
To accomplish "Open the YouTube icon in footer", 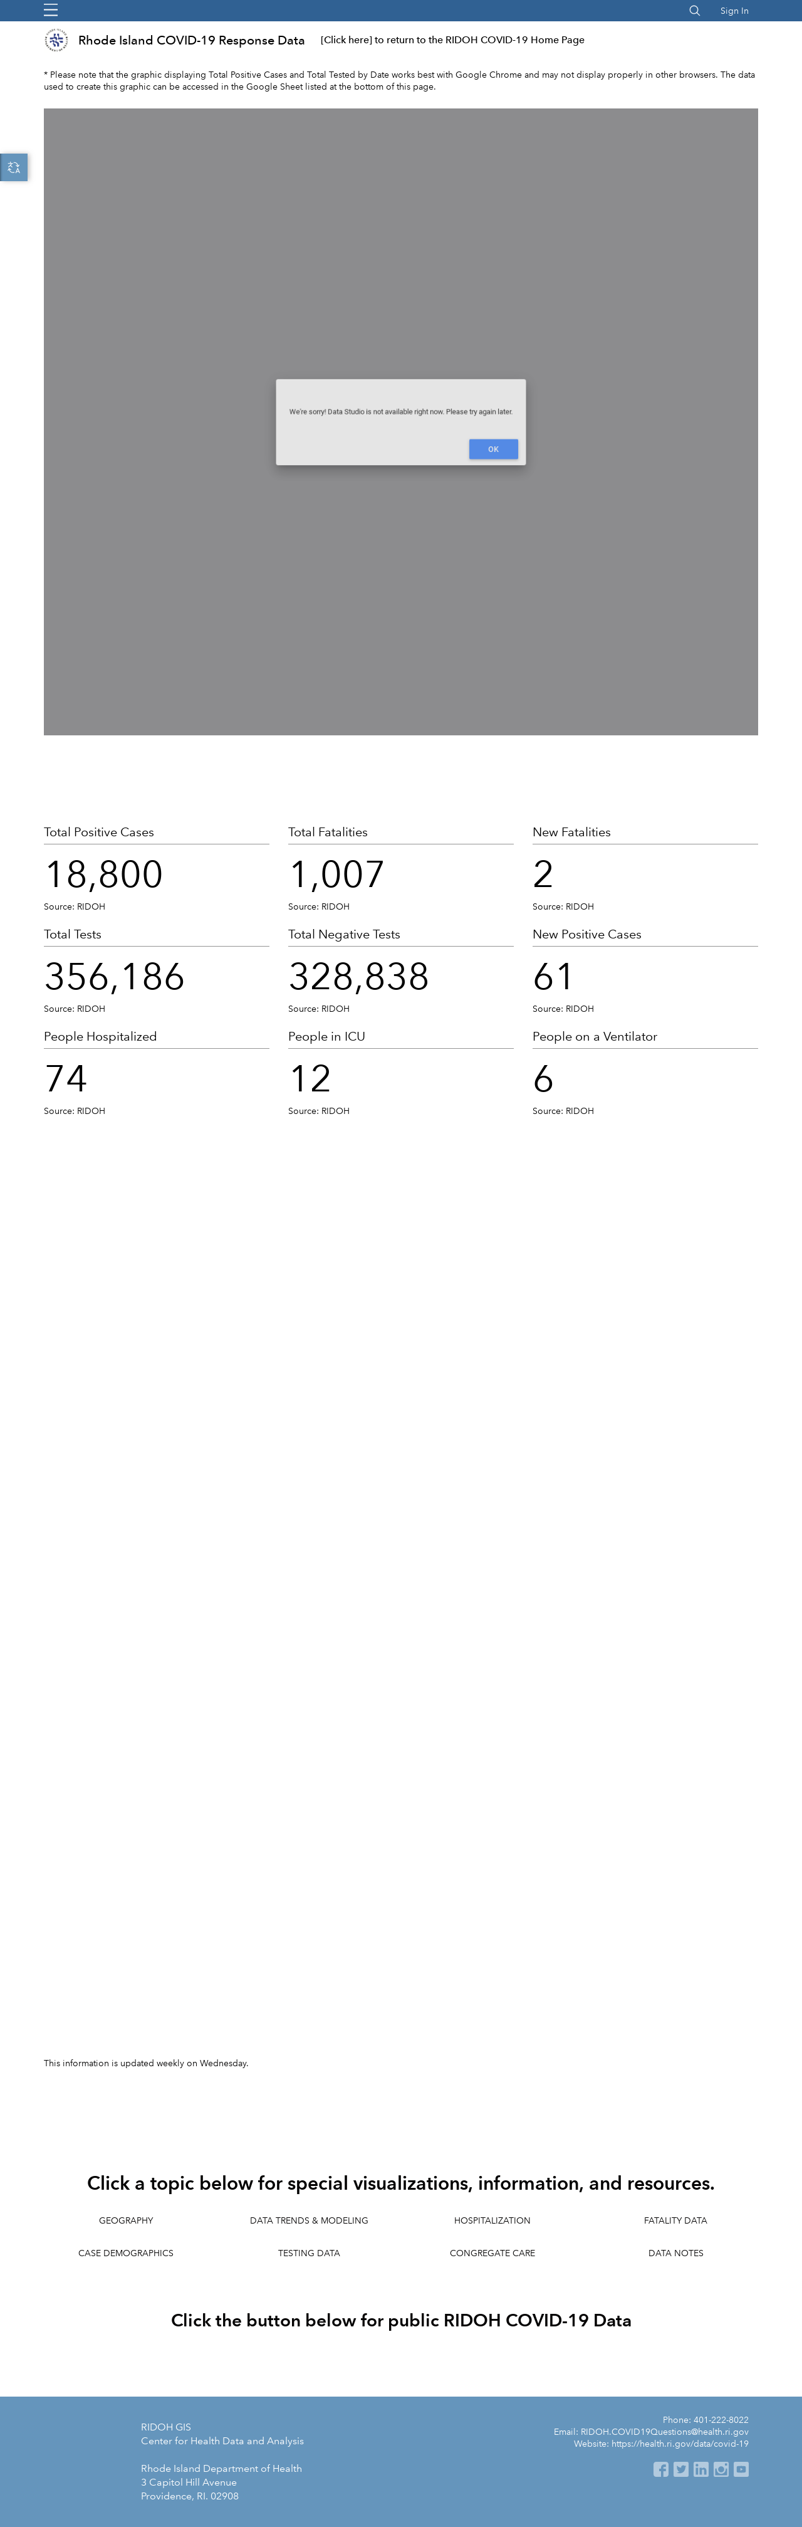I will point(741,2469).
